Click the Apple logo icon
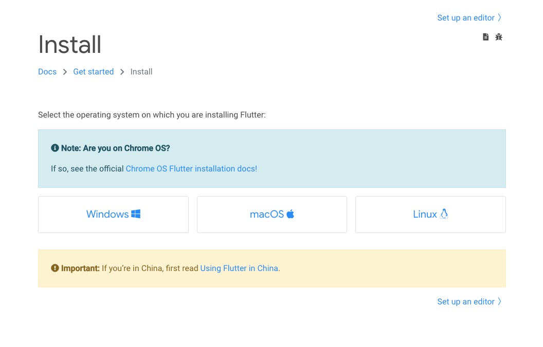The image size is (543, 347). (x=290, y=214)
